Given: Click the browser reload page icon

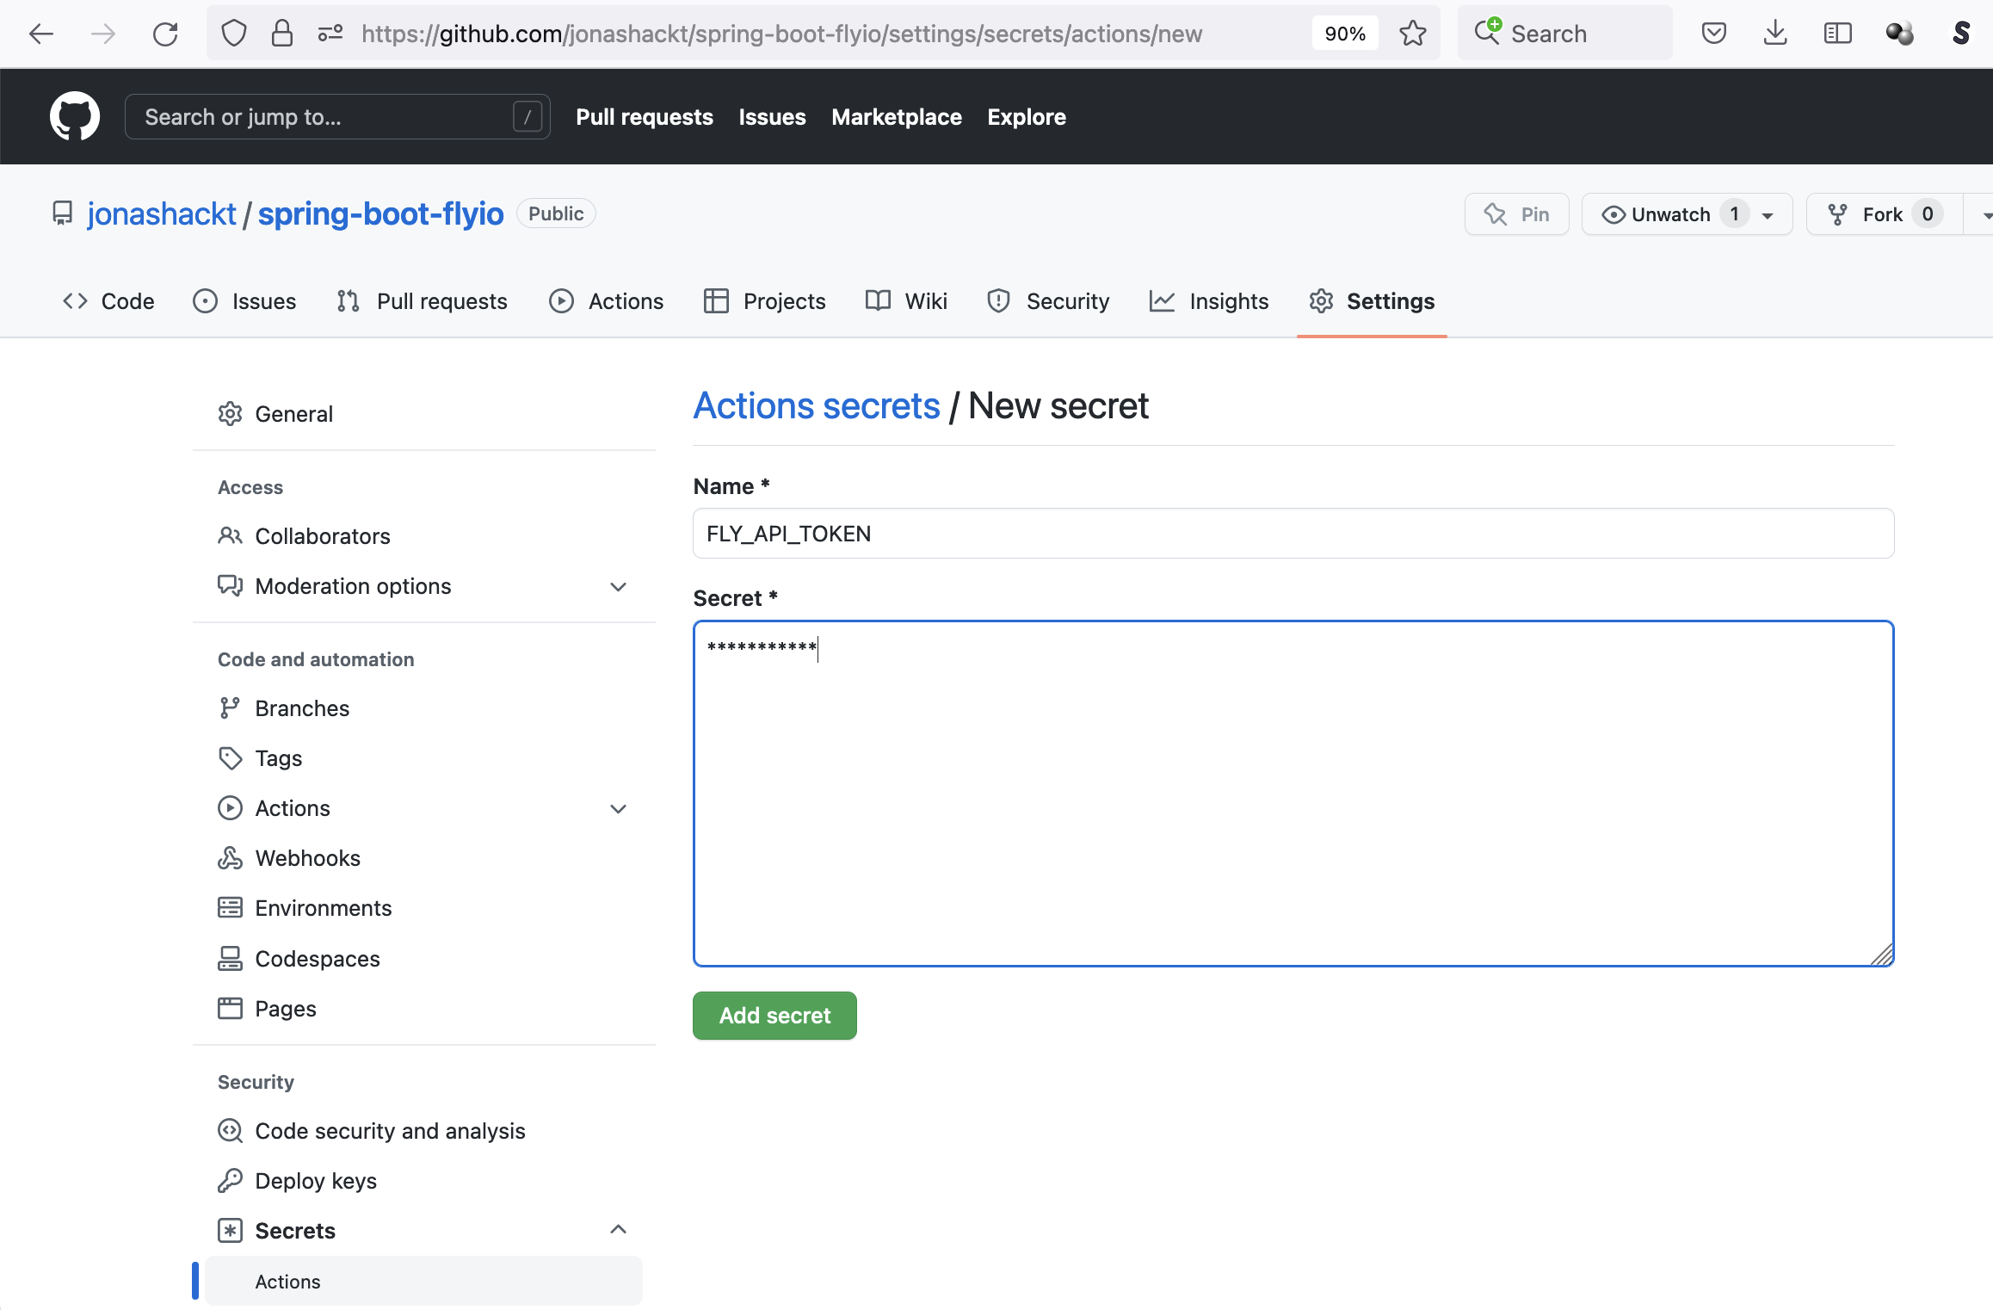Looking at the screenshot, I should pyautogui.click(x=165, y=34).
